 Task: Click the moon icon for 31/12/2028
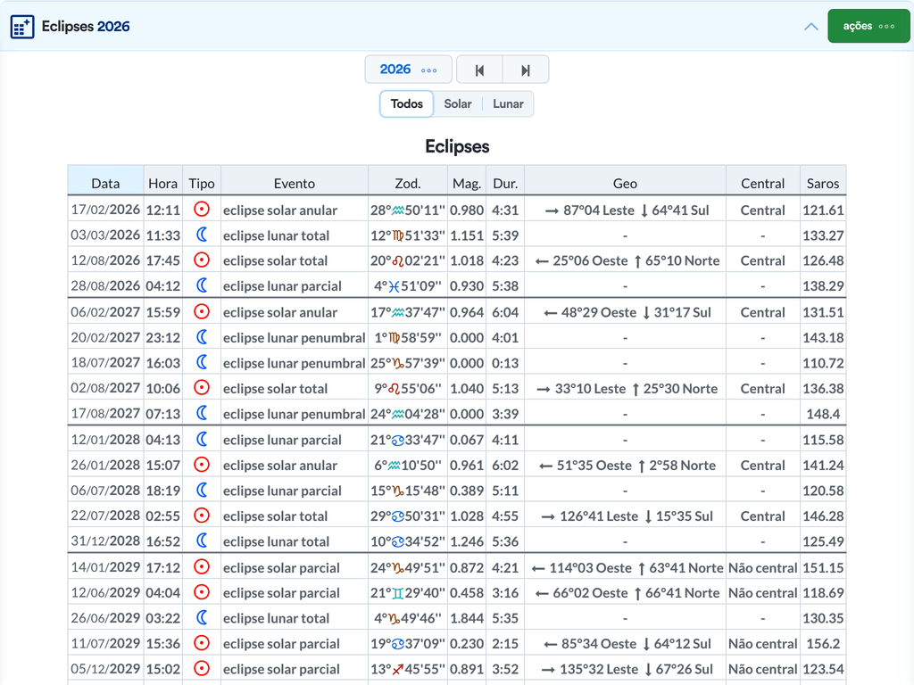coord(202,541)
